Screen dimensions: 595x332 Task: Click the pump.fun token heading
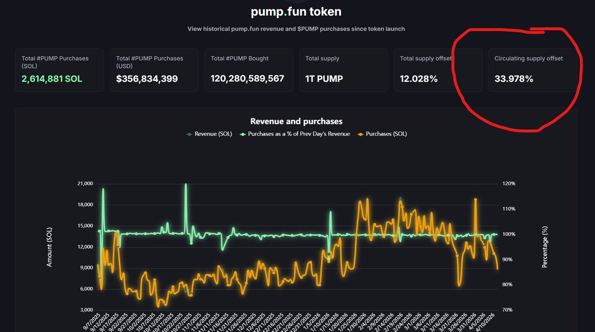point(296,11)
